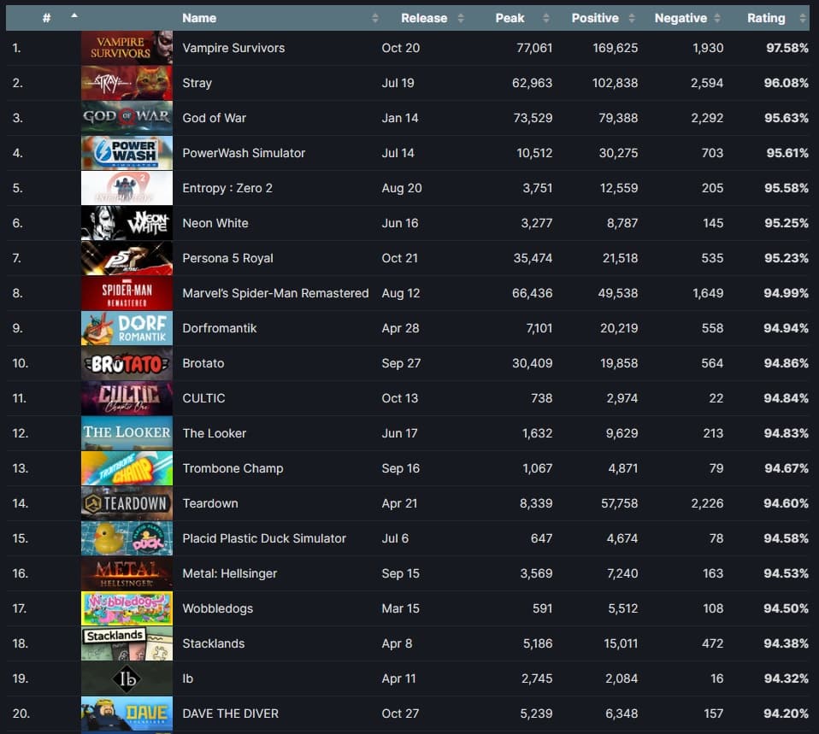The width and height of the screenshot is (819, 734).
Task: Click the Sep 16 release date cell
Action: [x=401, y=468]
